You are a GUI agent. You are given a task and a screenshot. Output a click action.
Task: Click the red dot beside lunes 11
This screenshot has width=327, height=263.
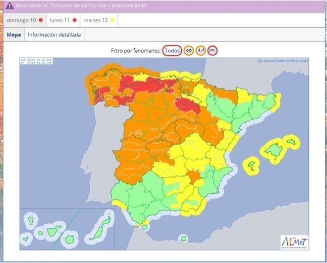(74, 21)
